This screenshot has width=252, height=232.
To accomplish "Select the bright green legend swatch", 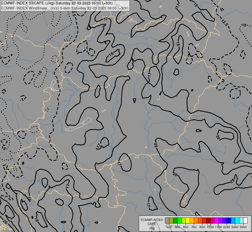I will point(179,221).
